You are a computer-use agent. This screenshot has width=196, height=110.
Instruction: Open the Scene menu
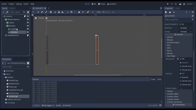[4, 4]
